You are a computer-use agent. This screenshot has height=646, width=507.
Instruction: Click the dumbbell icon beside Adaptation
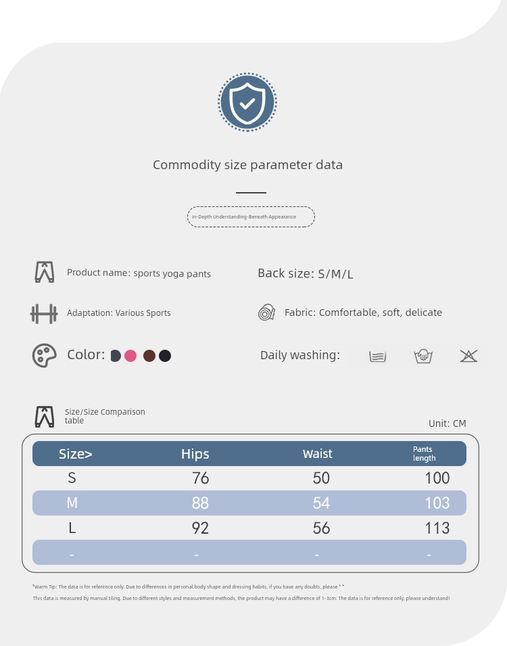(x=44, y=313)
